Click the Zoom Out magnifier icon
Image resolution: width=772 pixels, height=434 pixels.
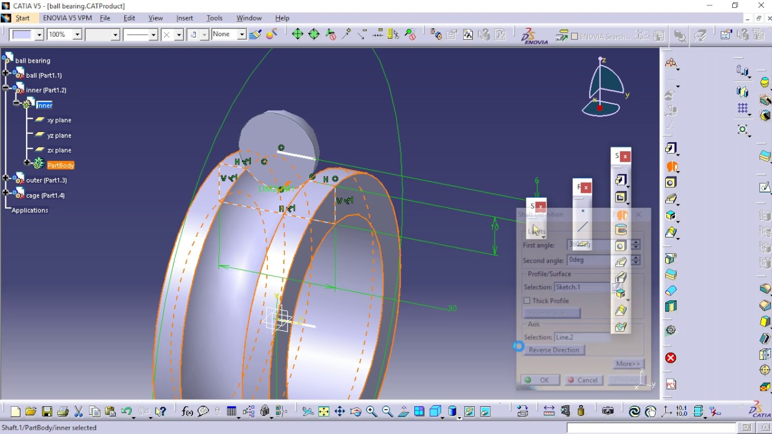click(x=387, y=412)
